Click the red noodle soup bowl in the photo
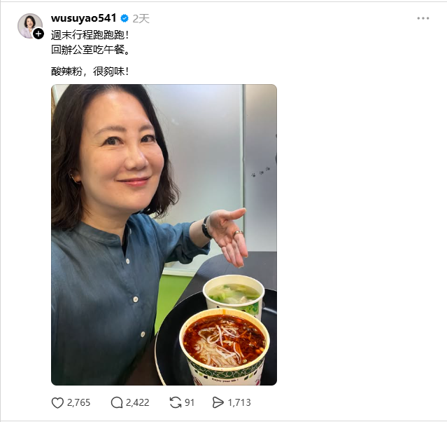The width and height of the screenshot is (447, 422). [225, 346]
